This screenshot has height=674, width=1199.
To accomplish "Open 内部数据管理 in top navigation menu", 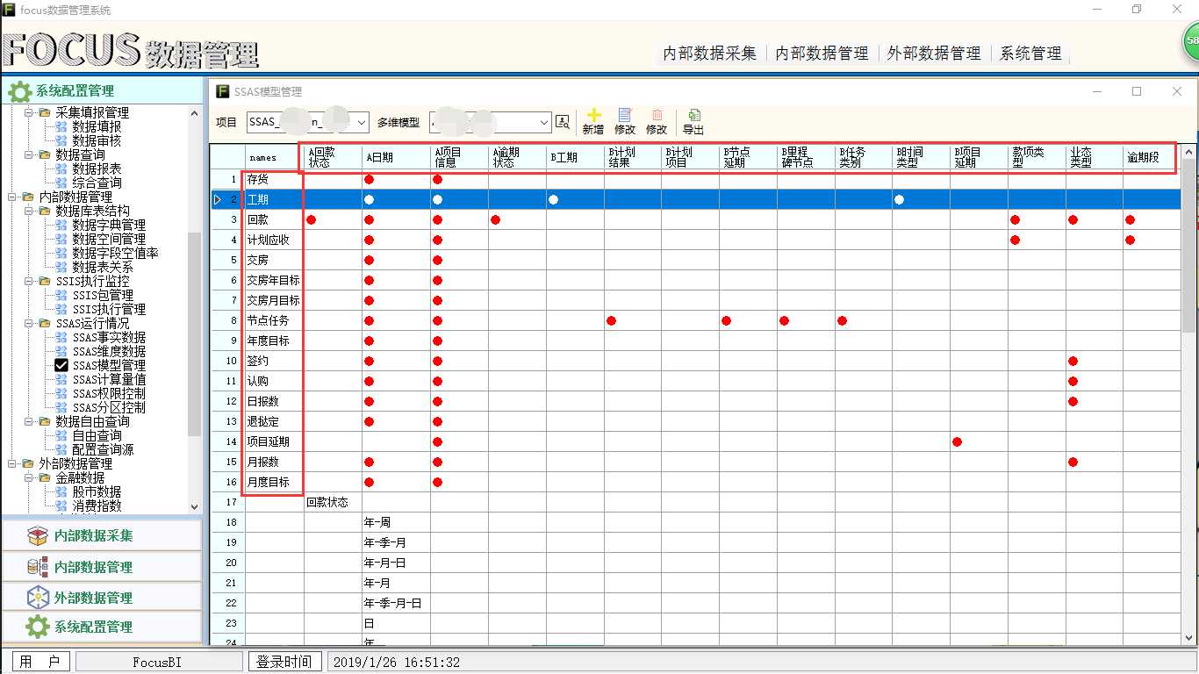I will click(822, 53).
